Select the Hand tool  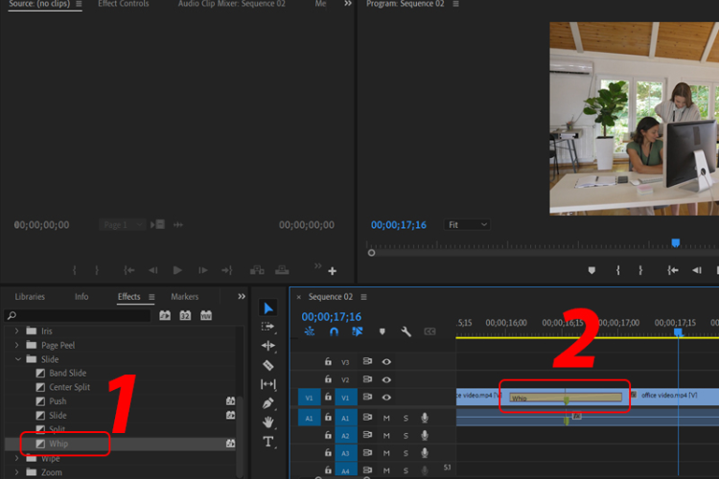tap(268, 422)
